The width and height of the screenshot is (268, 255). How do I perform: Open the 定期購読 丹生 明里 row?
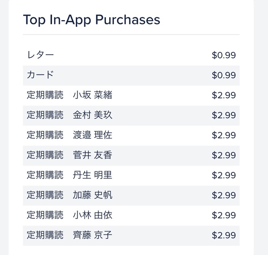(x=131, y=175)
